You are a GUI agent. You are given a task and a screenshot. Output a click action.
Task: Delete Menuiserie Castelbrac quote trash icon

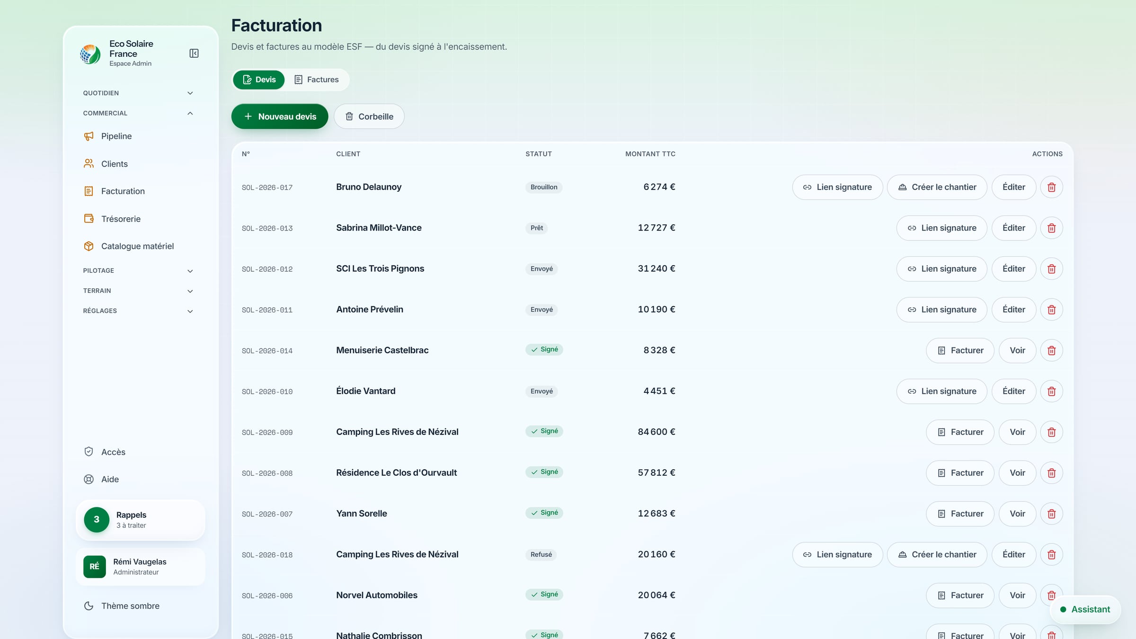[x=1051, y=351]
